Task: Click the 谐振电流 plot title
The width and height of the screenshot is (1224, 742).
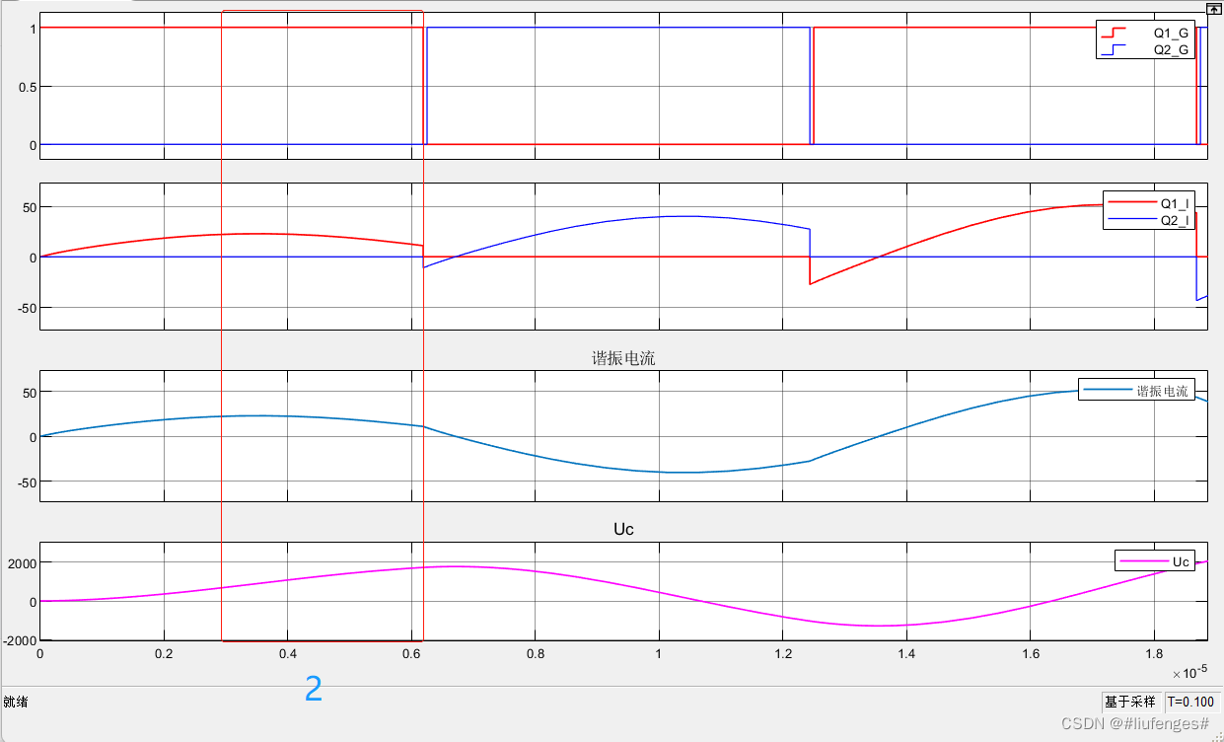Action: click(x=623, y=358)
